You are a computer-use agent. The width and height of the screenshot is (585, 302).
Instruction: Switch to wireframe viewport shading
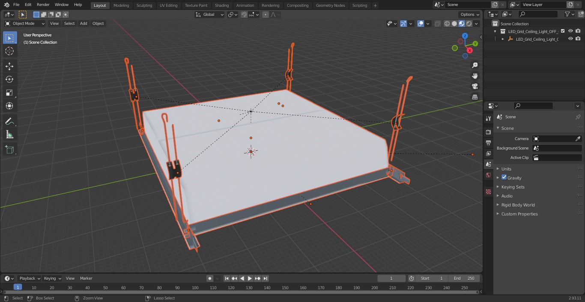[447, 24]
